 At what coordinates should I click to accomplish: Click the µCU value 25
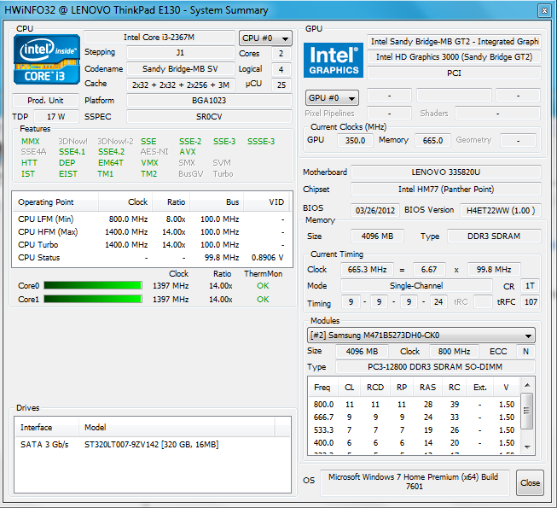[x=281, y=85]
